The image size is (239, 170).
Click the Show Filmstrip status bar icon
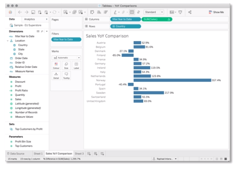221,159
